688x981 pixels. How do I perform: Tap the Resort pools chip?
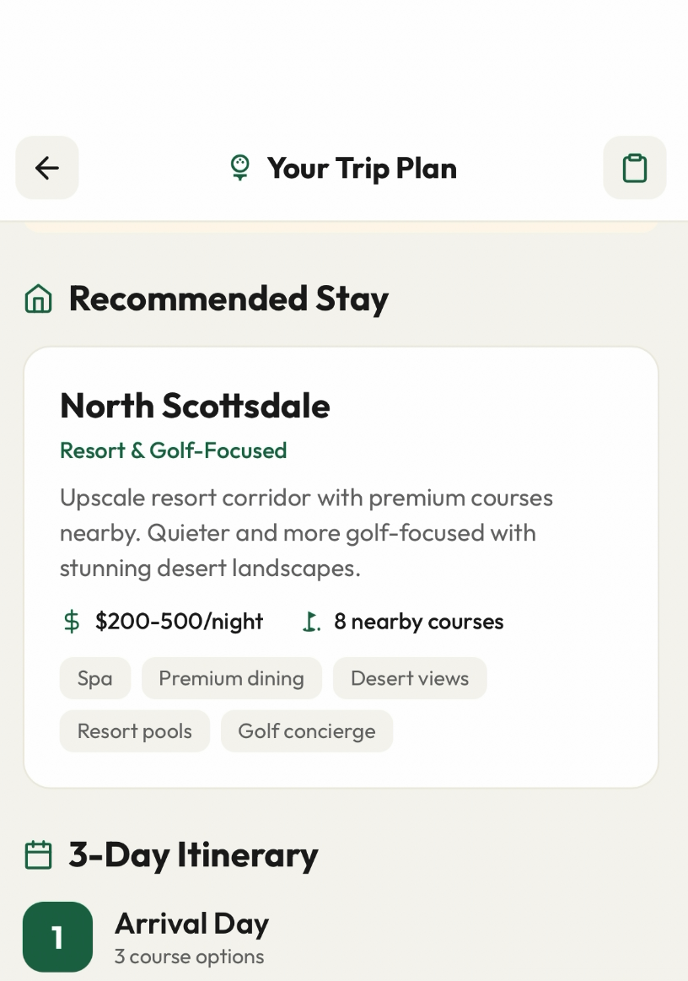coord(135,730)
